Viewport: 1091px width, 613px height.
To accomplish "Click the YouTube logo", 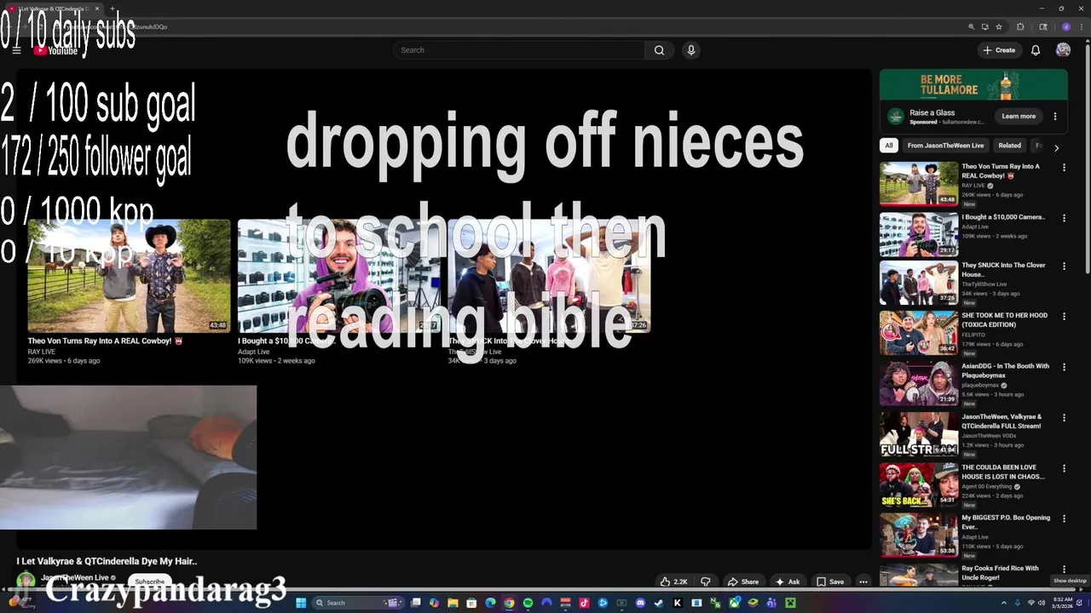I will click(55, 50).
